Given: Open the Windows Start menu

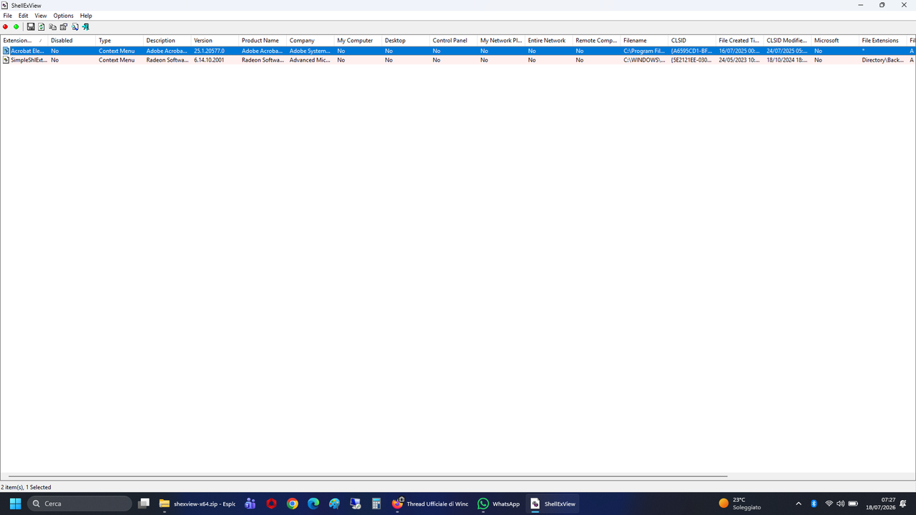Looking at the screenshot, I should click(x=15, y=504).
